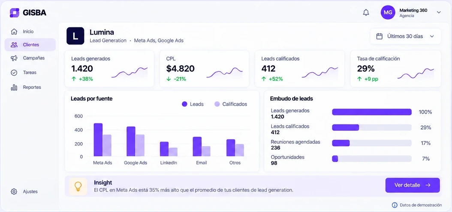Click the 1.420 value in Leads generados card
452x212 pixels.
coord(82,69)
